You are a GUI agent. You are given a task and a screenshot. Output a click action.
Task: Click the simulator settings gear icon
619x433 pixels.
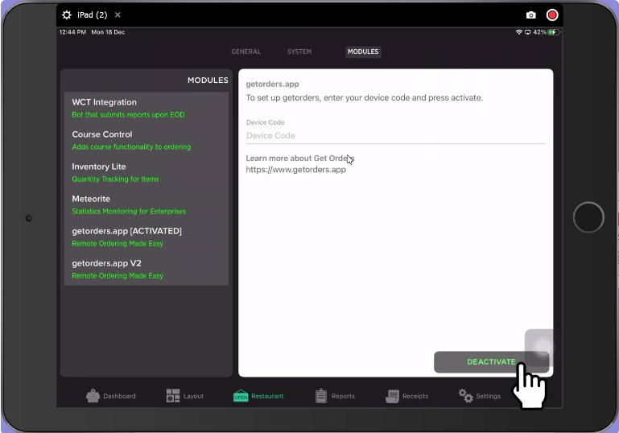pos(67,15)
